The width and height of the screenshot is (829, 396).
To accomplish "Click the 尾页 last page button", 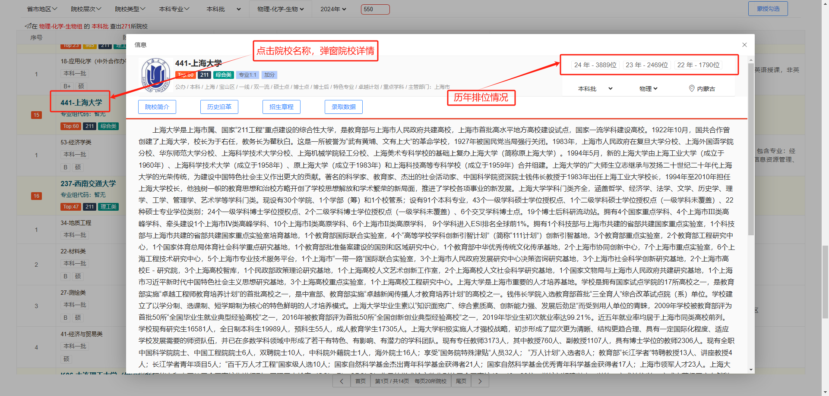I will [x=461, y=381].
